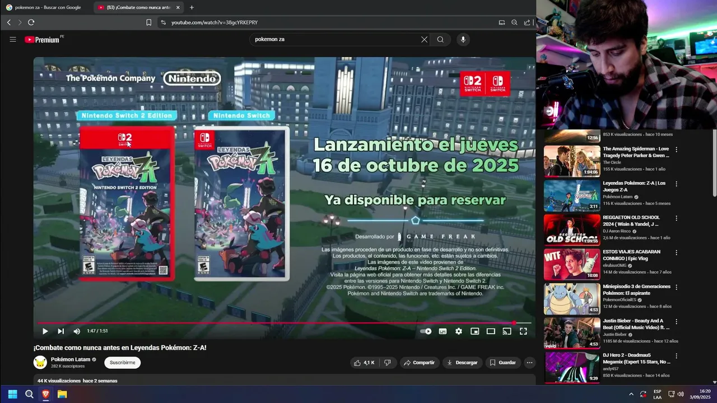Open the YouTube hamburger guide menu

click(x=13, y=39)
